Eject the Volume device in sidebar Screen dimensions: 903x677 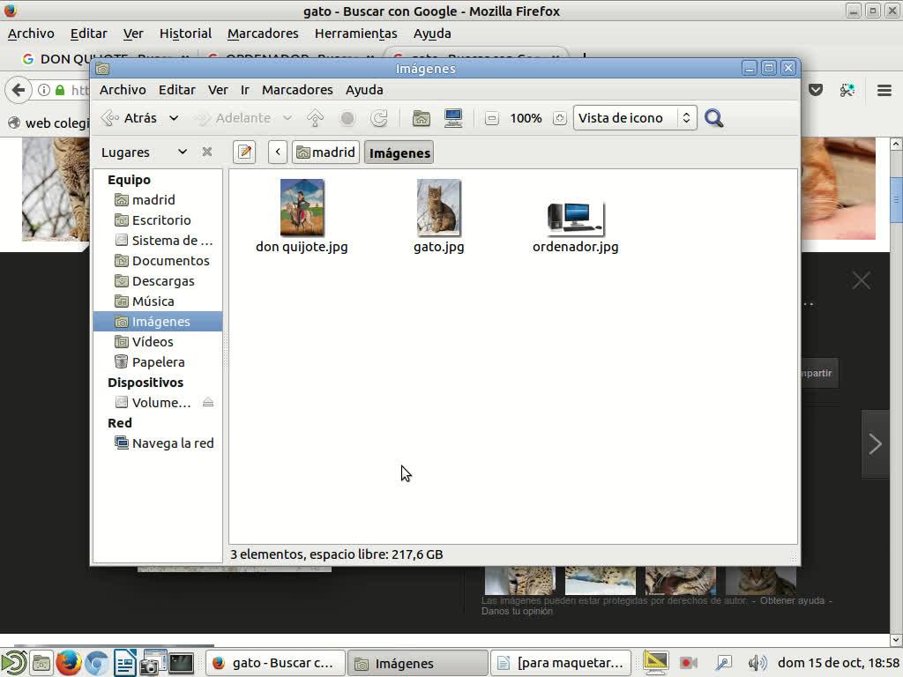[208, 403]
